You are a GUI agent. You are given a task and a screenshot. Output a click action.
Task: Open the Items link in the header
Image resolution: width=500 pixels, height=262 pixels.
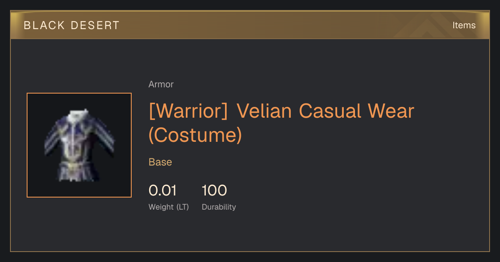pyautogui.click(x=464, y=25)
